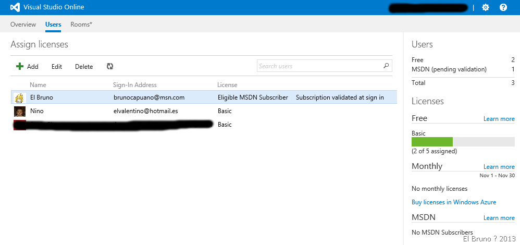The image size is (520, 245).
Task: Click the green plus Add icon
Action: click(x=20, y=66)
